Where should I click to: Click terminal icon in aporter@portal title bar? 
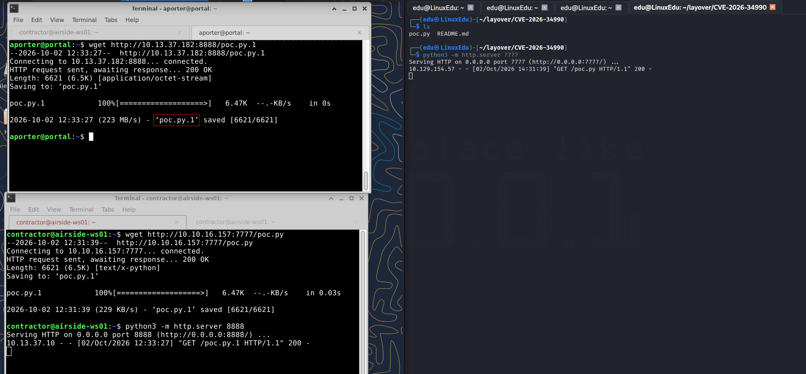(14, 8)
